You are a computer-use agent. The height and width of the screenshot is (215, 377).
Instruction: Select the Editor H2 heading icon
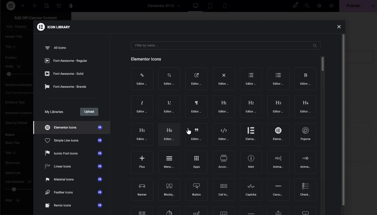[251, 106]
